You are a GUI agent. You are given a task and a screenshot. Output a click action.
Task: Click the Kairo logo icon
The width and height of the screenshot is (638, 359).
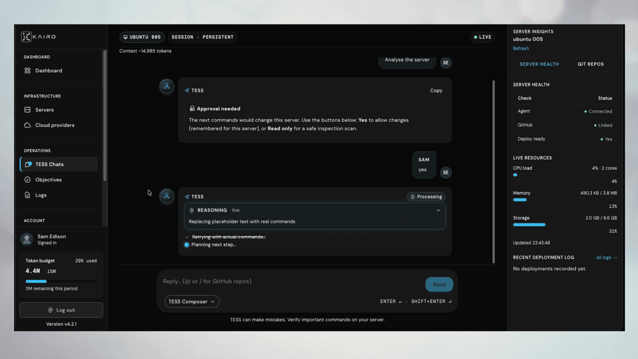26,37
